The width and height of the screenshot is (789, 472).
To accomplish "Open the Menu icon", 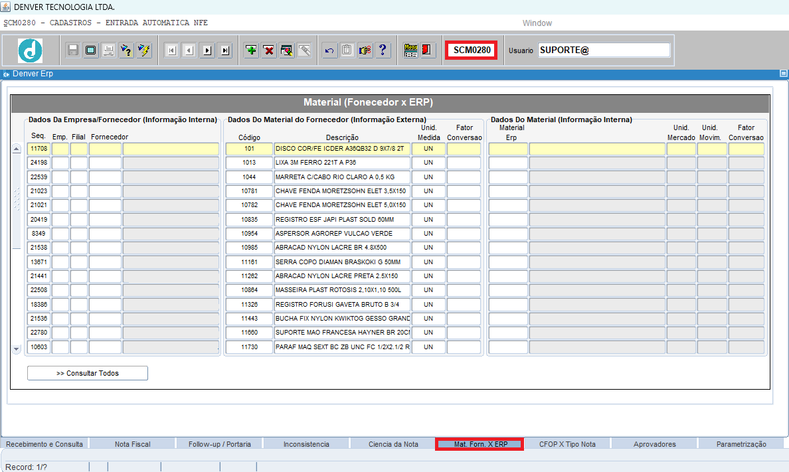I will click(410, 50).
